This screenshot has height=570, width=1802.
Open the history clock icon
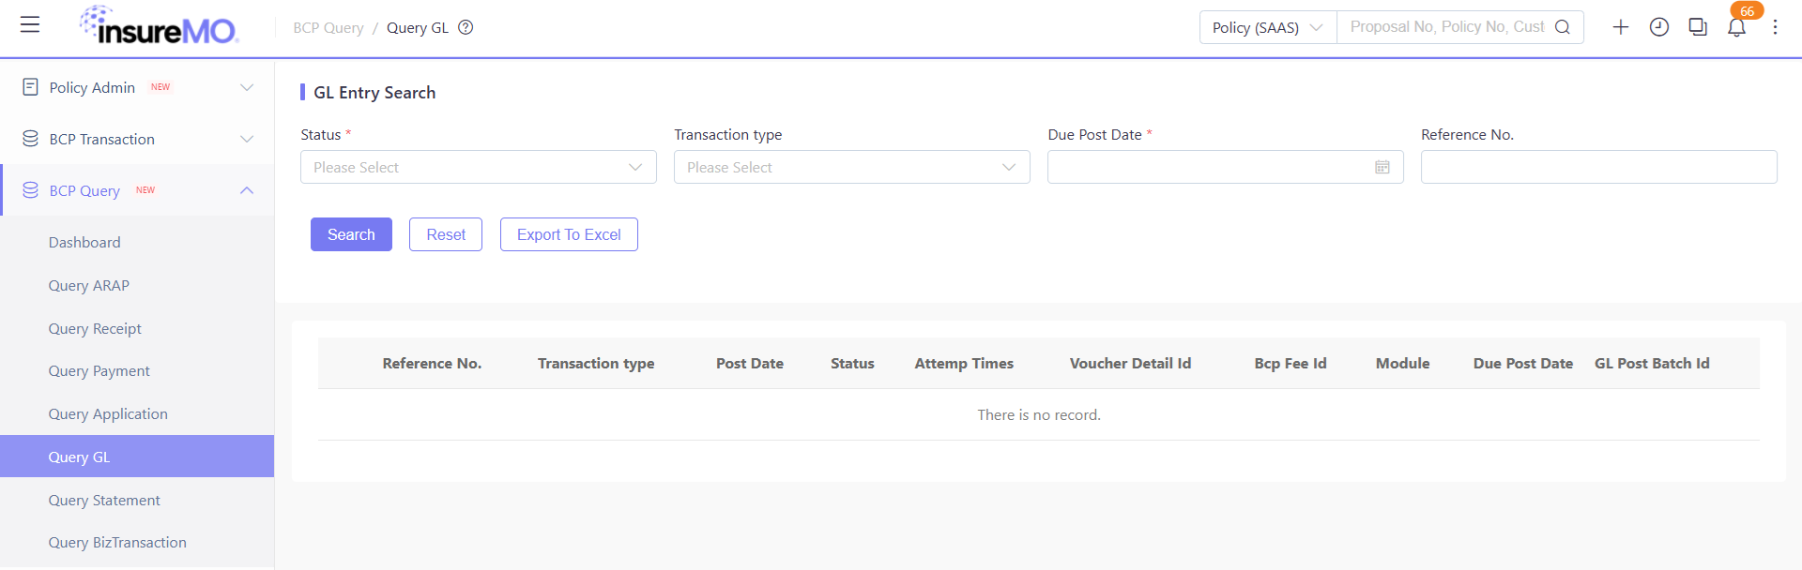[x=1659, y=27]
